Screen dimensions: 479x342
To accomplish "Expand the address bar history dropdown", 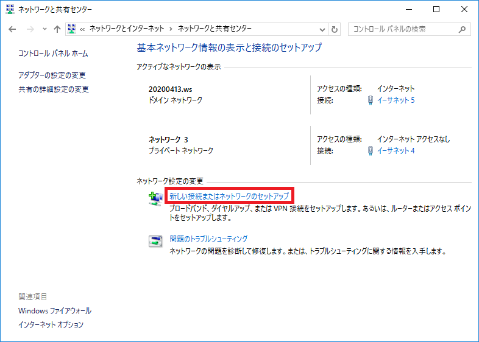I will (x=322, y=30).
